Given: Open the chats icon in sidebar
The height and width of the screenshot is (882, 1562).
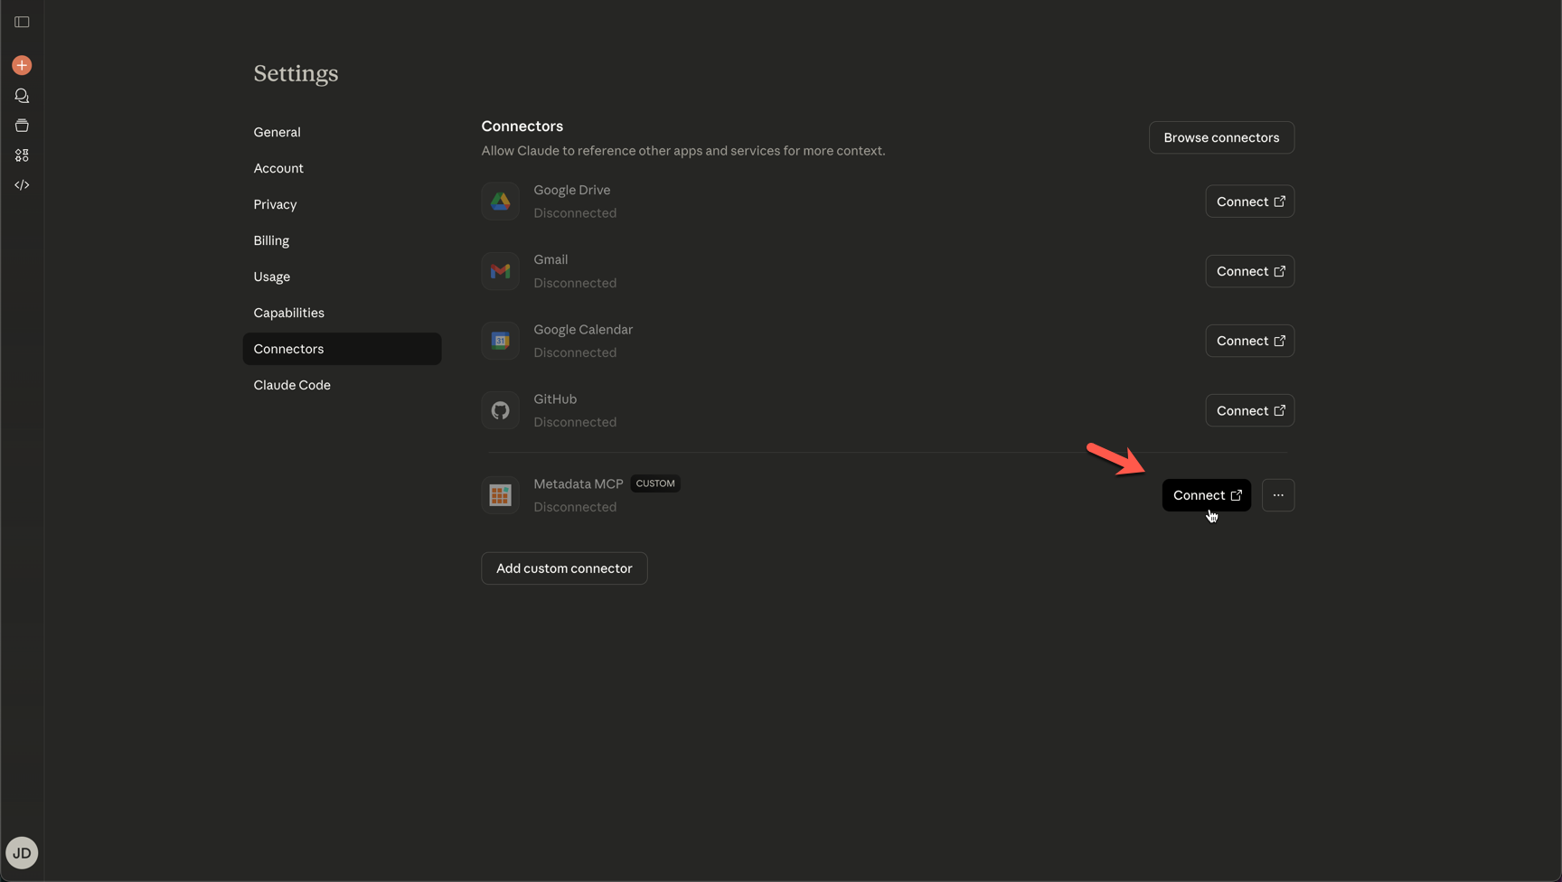Looking at the screenshot, I should coord(22,96).
